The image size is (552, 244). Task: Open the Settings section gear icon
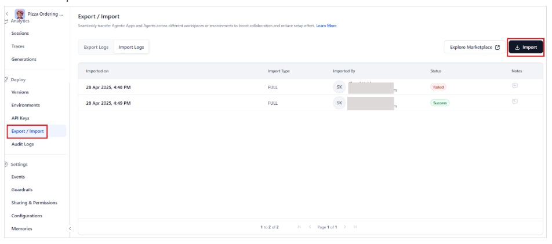[x=6, y=164]
